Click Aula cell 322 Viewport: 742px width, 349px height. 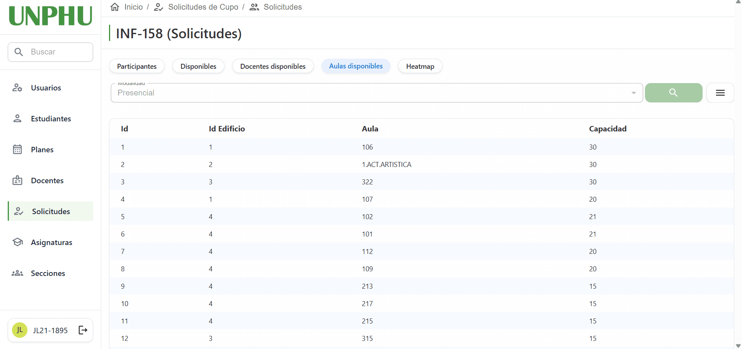click(367, 182)
